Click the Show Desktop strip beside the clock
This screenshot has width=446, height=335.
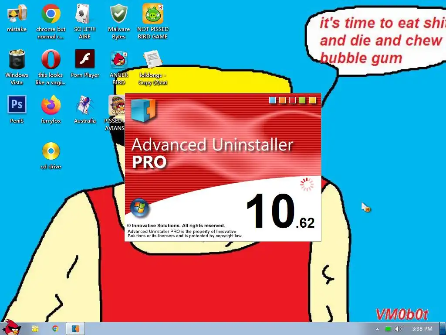tap(443, 329)
